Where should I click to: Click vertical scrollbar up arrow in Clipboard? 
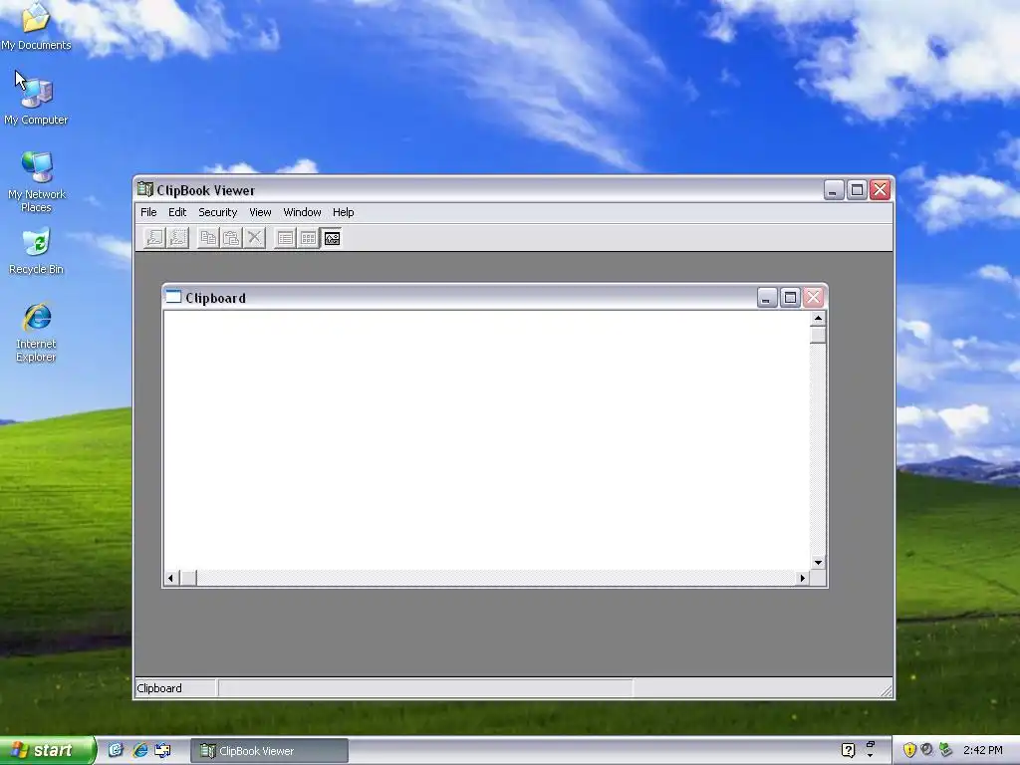[x=818, y=318]
